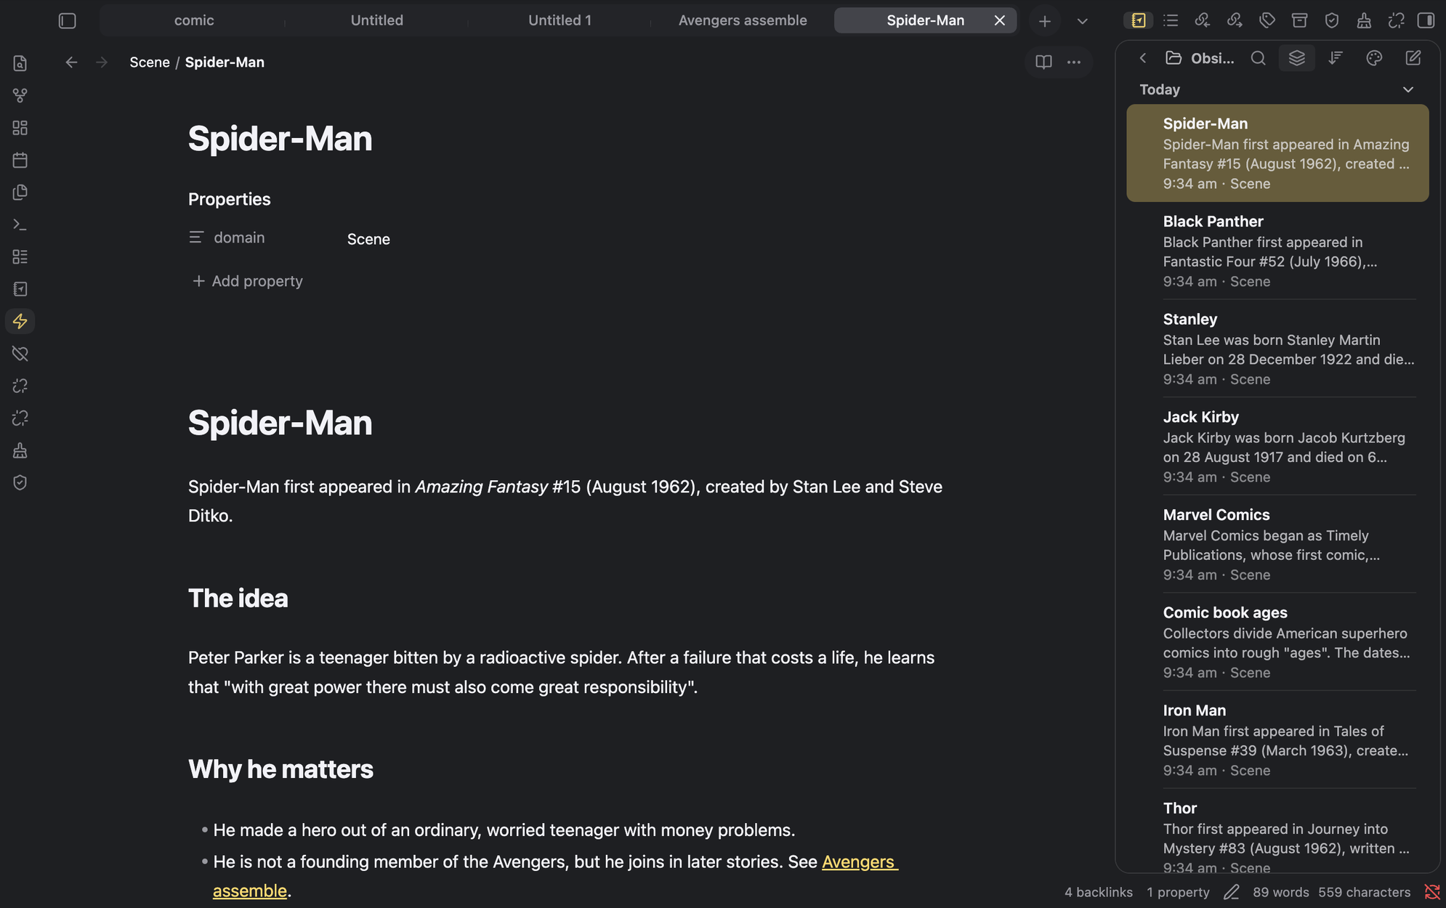Switch to the Untitled 1 tab
This screenshot has width=1446, height=908.
[x=560, y=20]
